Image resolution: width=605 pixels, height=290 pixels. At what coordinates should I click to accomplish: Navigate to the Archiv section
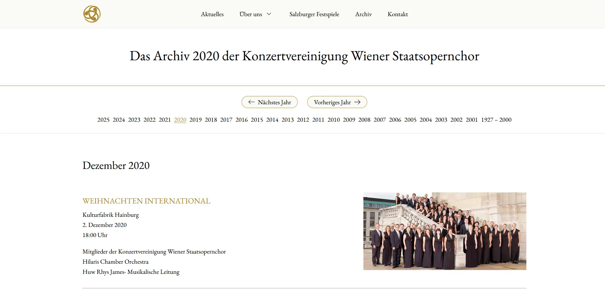pos(364,14)
